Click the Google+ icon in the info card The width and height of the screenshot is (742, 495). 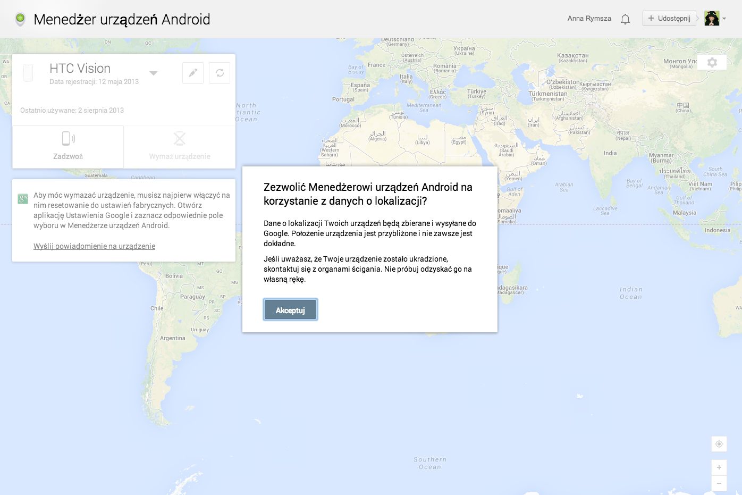tap(23, 199)
